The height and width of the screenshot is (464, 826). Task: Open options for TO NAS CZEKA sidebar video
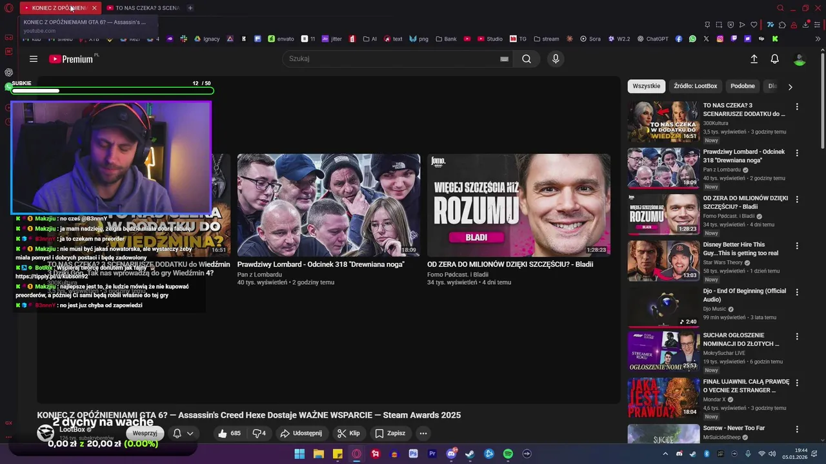tap(797, 106)
